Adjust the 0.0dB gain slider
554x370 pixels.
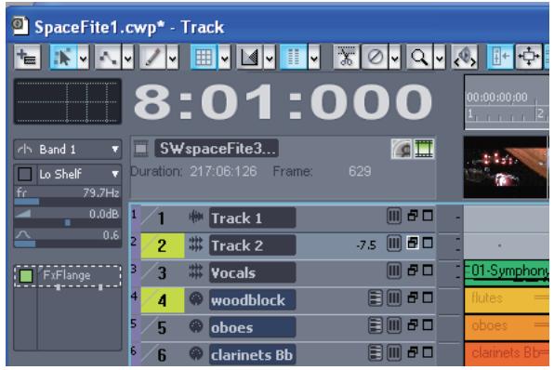(68, 222)
